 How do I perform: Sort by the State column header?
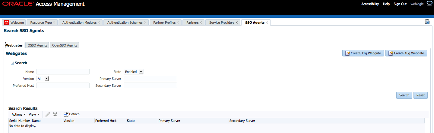click(x=142, y=121)
